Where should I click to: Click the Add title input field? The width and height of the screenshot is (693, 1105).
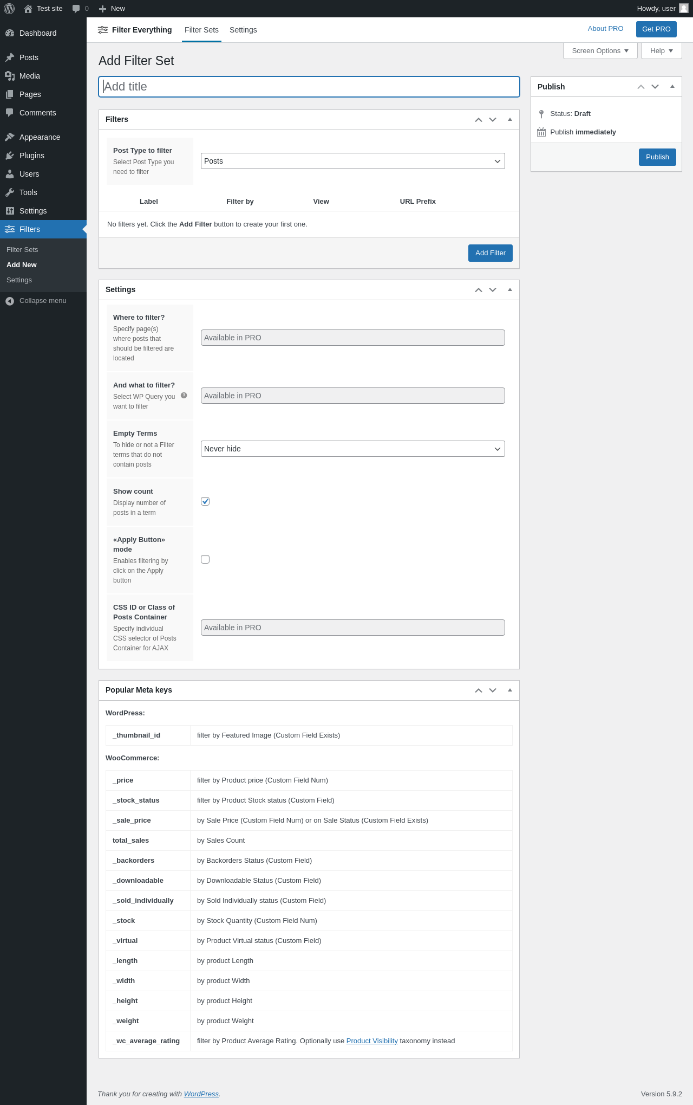pyautogui.click(x=309, y=87)
